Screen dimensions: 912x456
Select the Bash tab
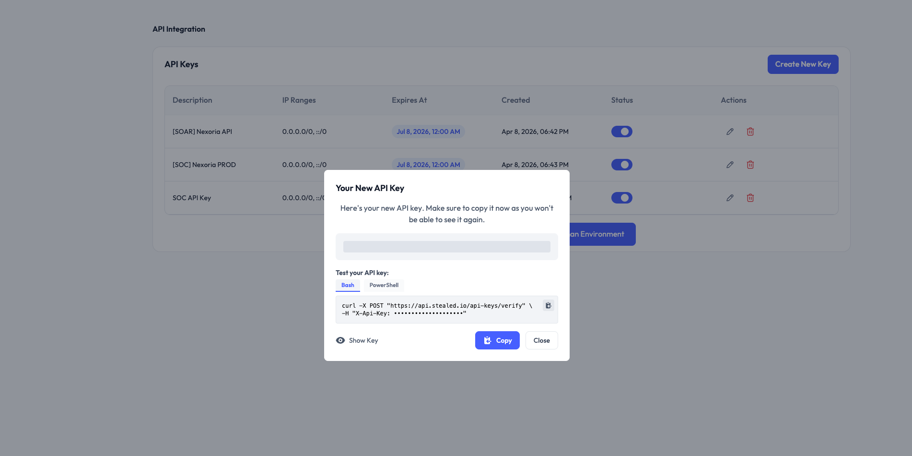pos(348,285)
